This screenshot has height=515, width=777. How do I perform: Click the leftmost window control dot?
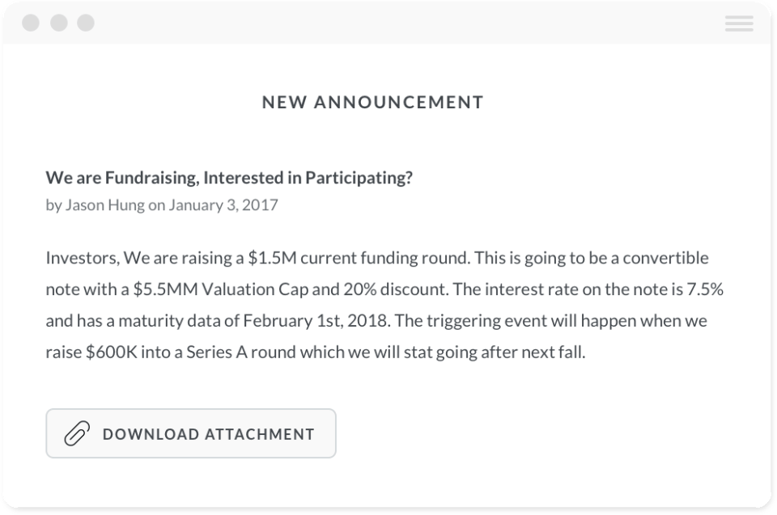pyautogui.click(x=31, y=23)
